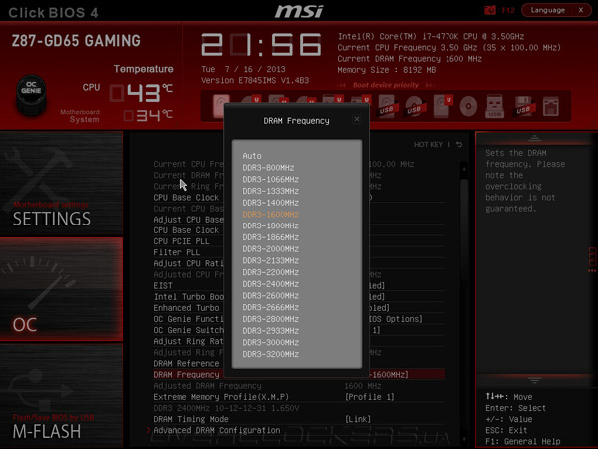This screenshot has width=598, height=449.
Task: Expand the Advanced DRAM Configuration submenu arrow
Action: tap(149, 430)
